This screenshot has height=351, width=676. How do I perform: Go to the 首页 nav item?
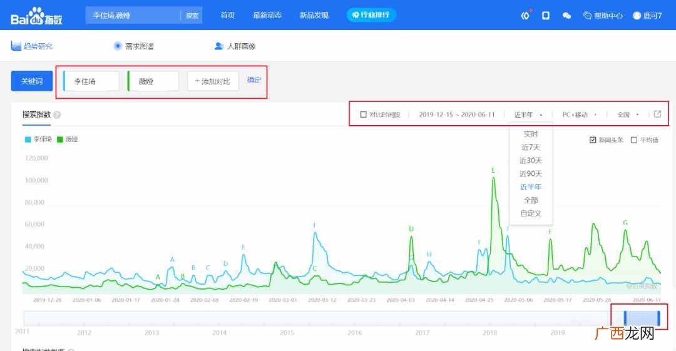(x=228, y=15)
